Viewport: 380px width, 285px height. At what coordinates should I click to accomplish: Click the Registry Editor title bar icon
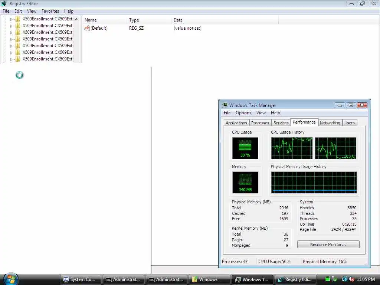click(4, 4)
